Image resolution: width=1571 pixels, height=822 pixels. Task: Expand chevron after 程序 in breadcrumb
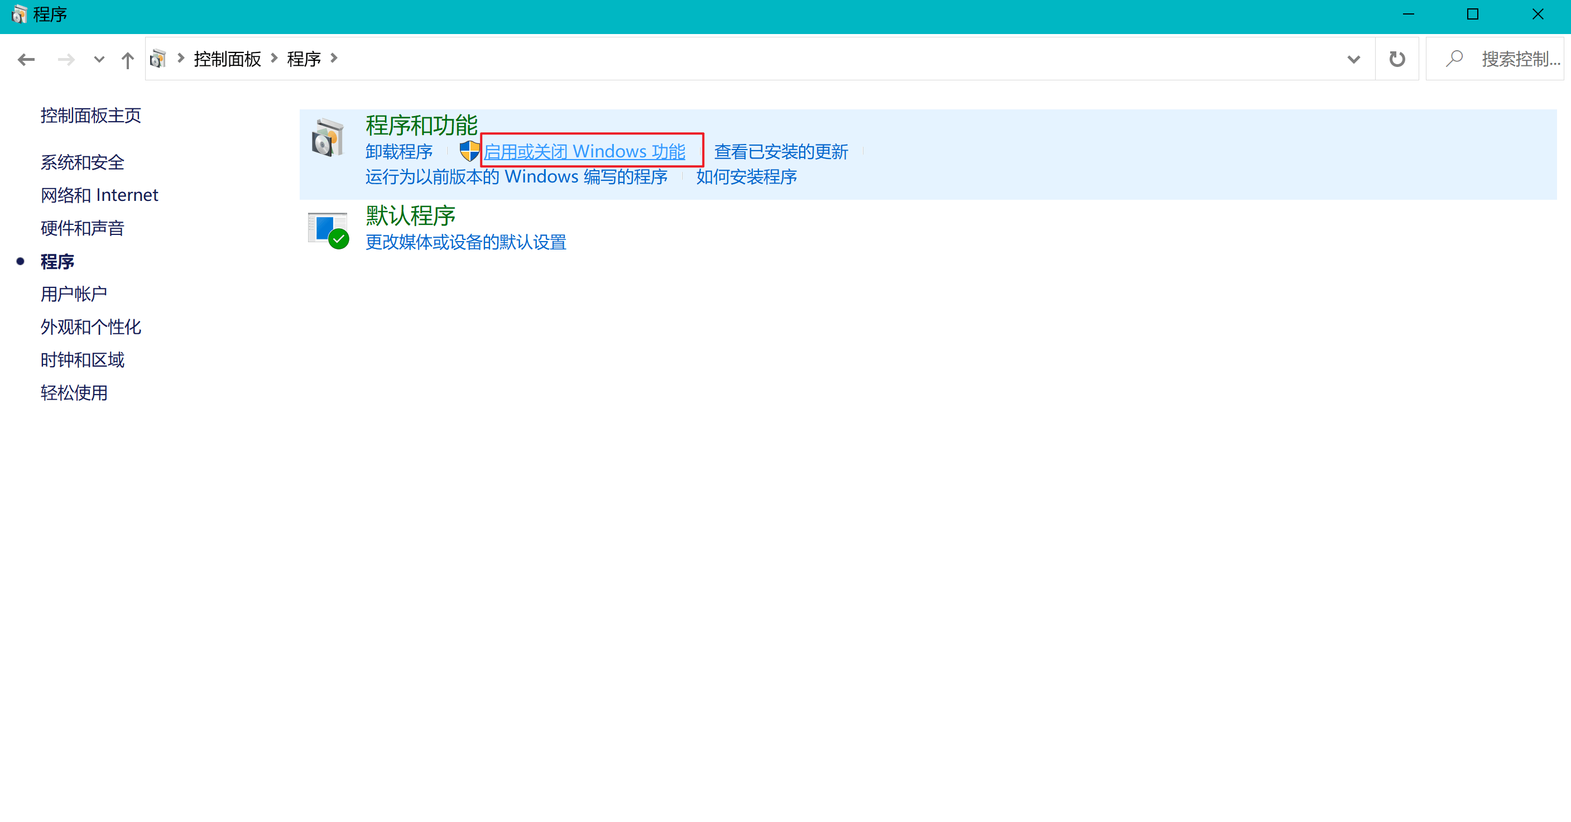(334, 58)
